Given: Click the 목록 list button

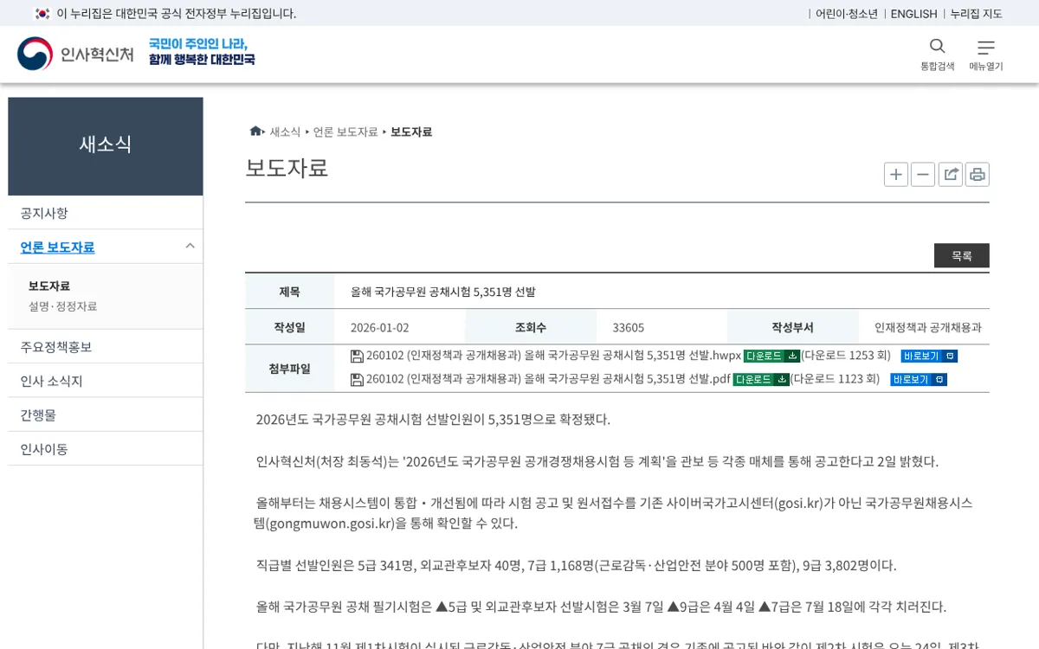Looking at the screenshot, I should 962,255.
